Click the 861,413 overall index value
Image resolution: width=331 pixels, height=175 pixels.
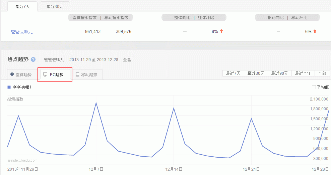coord(93,31)
